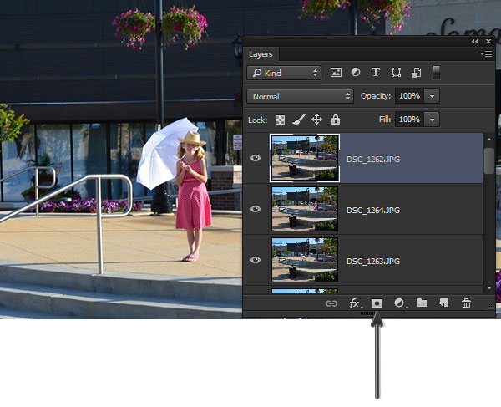Create a new group folder
This screenshot has height=407, width=501.
[422, 303]
